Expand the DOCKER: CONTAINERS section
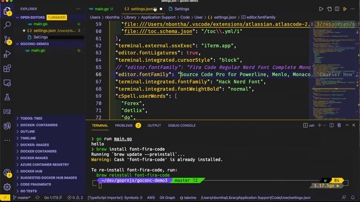This screenshot has height=202, width=360. (x=39, y=125)
